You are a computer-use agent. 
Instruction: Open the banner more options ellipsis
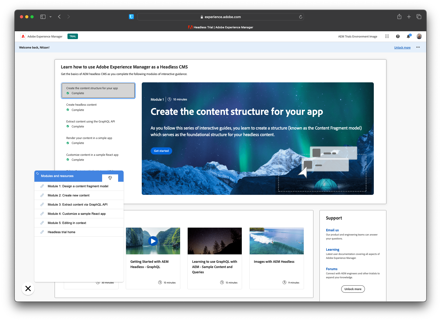(418, 47)
